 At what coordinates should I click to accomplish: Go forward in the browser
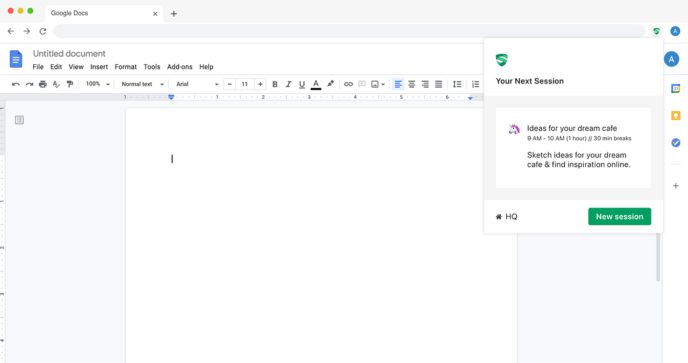tap(27, 31)
